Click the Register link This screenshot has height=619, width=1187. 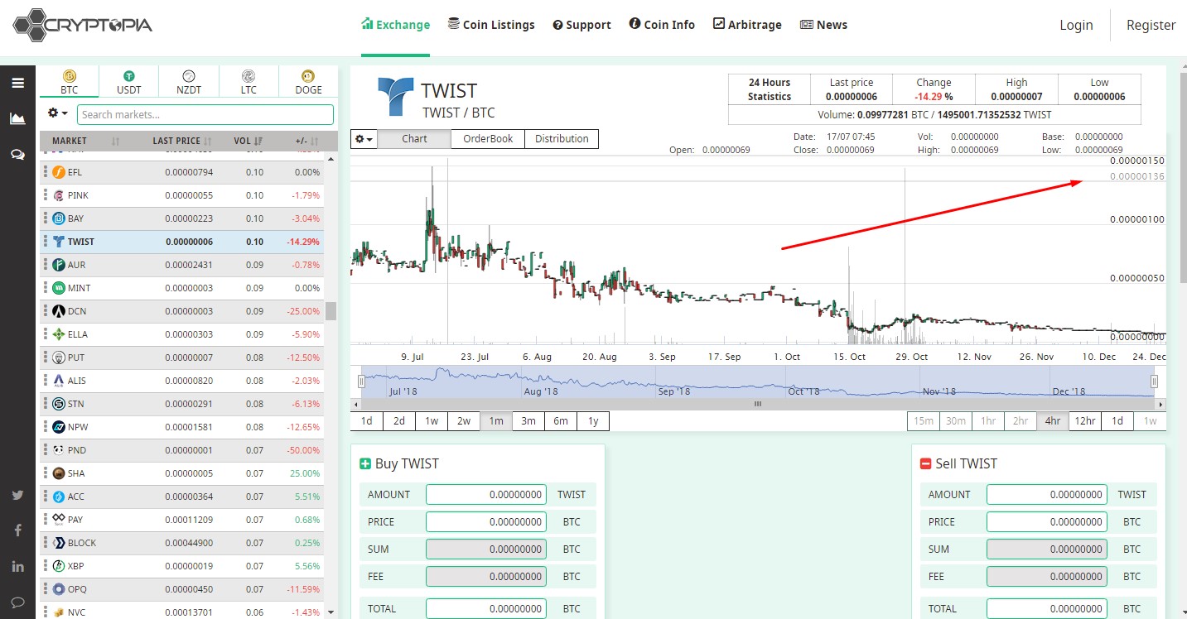tap(1151, 25)
